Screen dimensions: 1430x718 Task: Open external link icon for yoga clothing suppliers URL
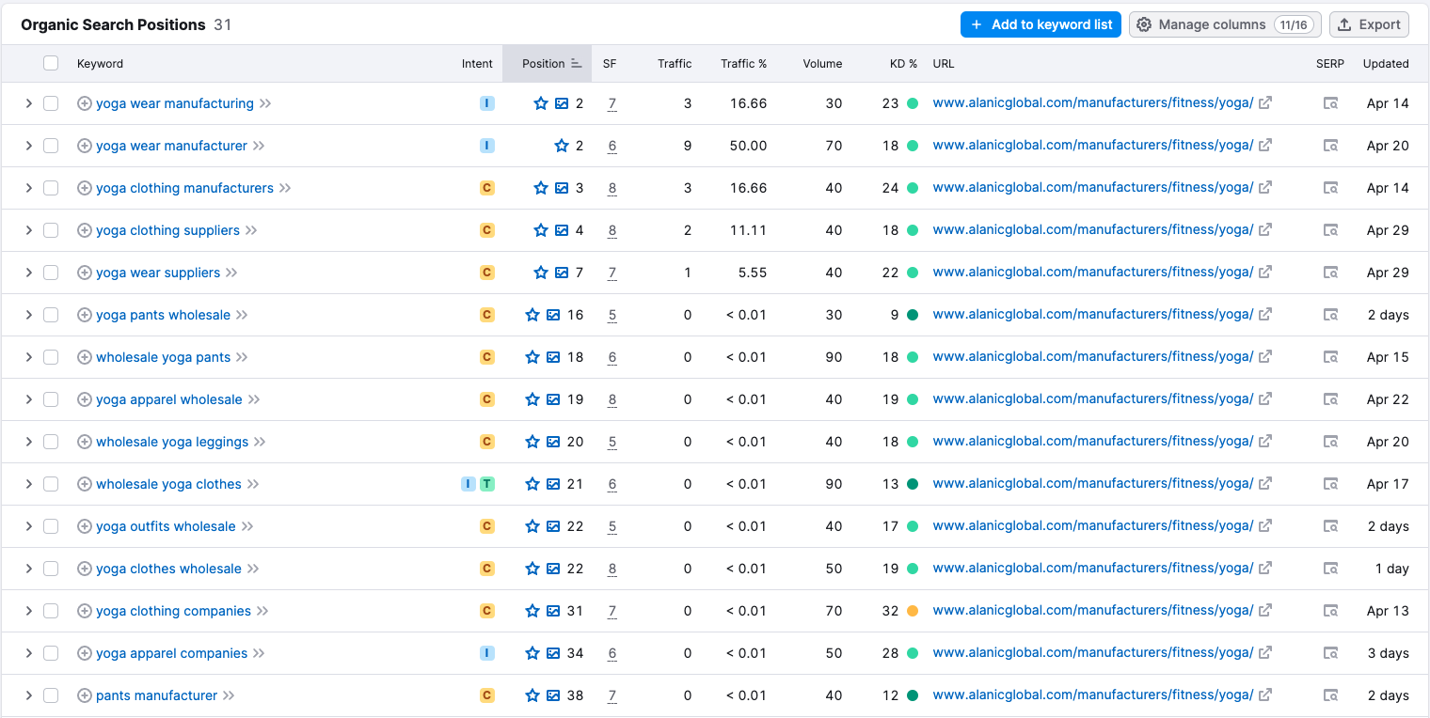click(x=1265, y=230)
